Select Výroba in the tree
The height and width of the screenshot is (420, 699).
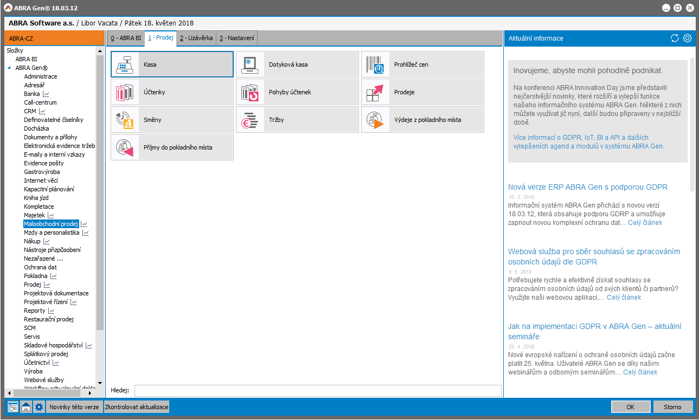(x=33, y=371)
